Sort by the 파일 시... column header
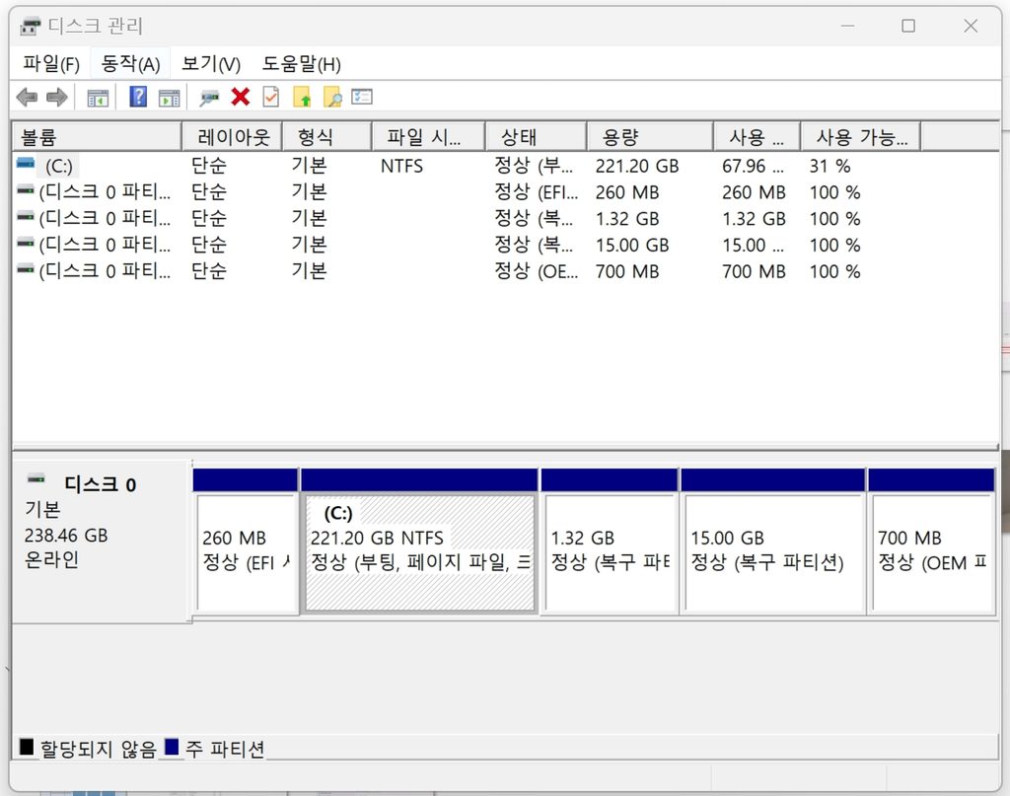1010x796 pixels. click(x=428, y=136)
